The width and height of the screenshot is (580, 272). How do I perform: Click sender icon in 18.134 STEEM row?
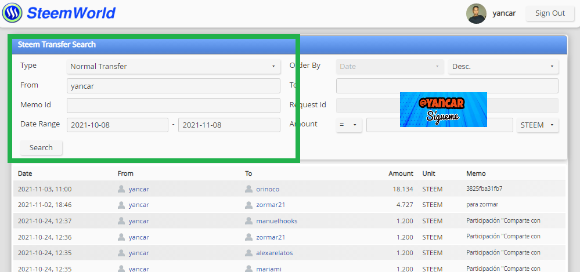tap(121, 189)
